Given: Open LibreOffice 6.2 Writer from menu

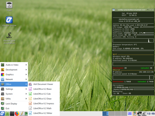Looking at the screenshot, I should (x=43, y=113).
